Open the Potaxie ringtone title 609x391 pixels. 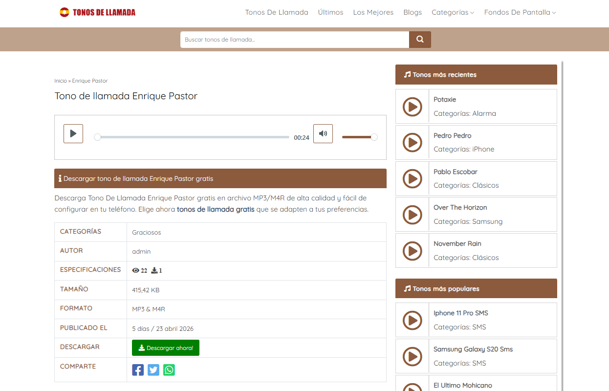pyautogui.click(x=445, y=99)
